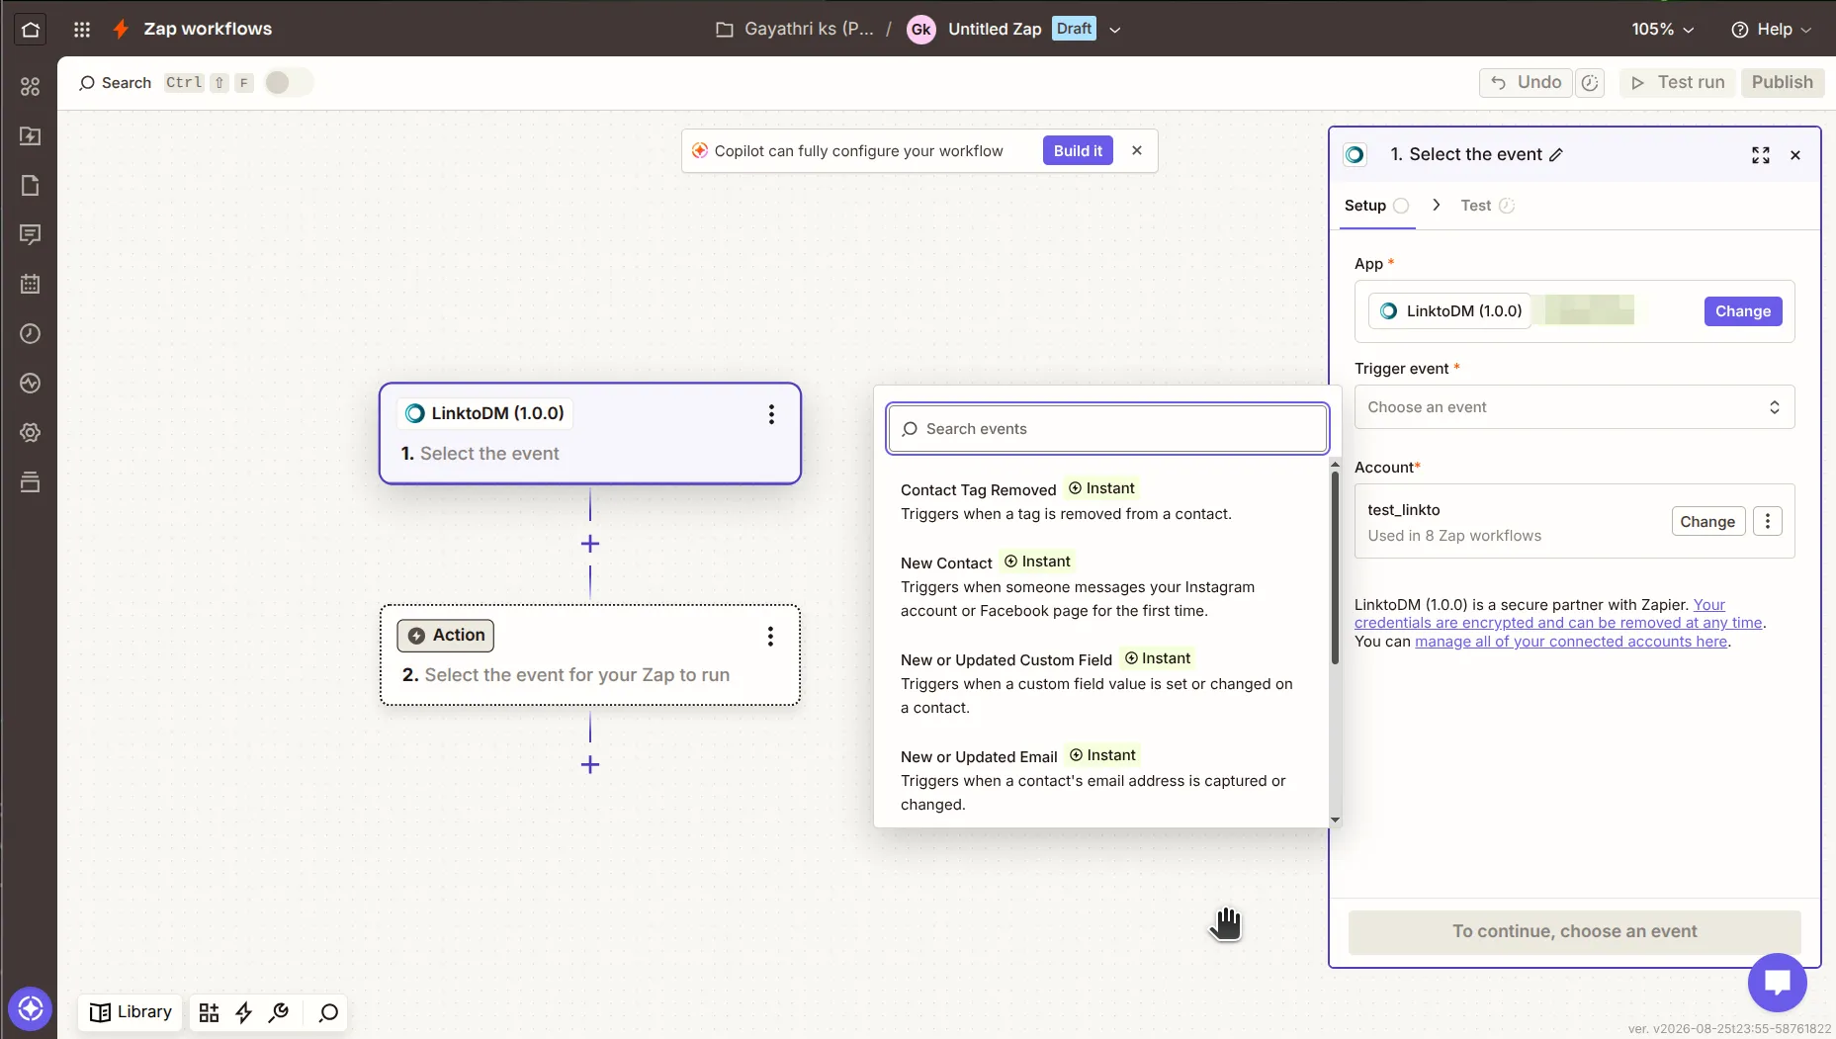The height and width of the screenshot is (1039, 1836).
Task: Click the lightning bolt bottom toolbar icon
Action: (x=244, y=1012)
